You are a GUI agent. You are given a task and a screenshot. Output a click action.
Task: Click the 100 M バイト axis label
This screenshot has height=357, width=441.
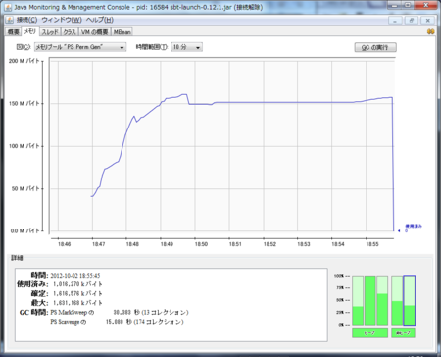pyautogui.click(x=24, y=146)
